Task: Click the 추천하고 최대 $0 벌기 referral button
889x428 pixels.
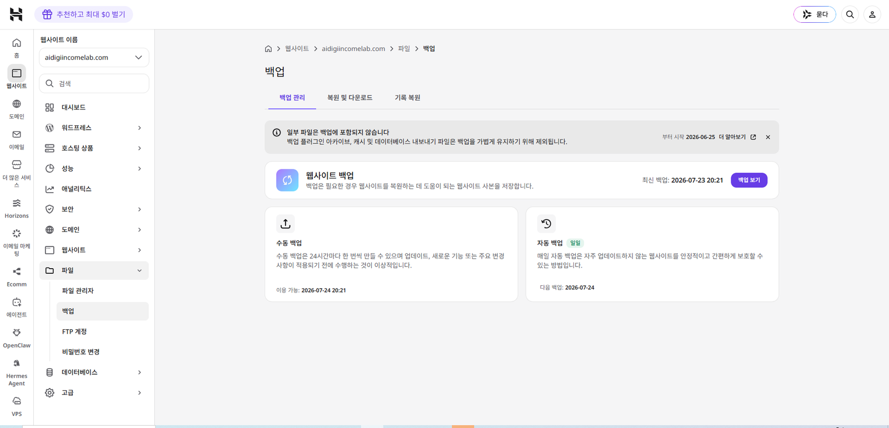Action: pyautogui.click(x=84, y=14)
